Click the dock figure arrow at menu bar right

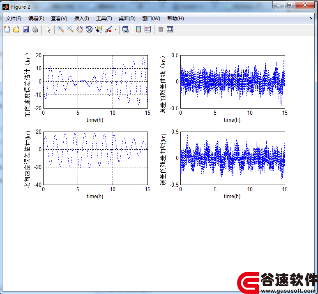(311, 18)
